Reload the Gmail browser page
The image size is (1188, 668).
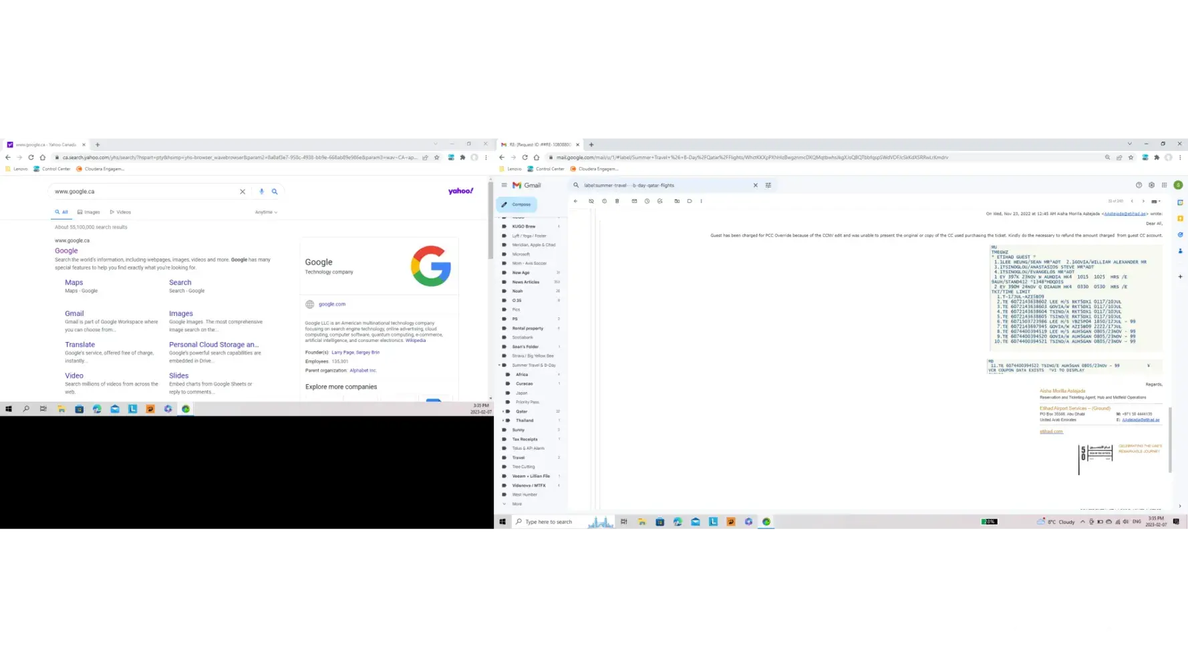(525, 158)
